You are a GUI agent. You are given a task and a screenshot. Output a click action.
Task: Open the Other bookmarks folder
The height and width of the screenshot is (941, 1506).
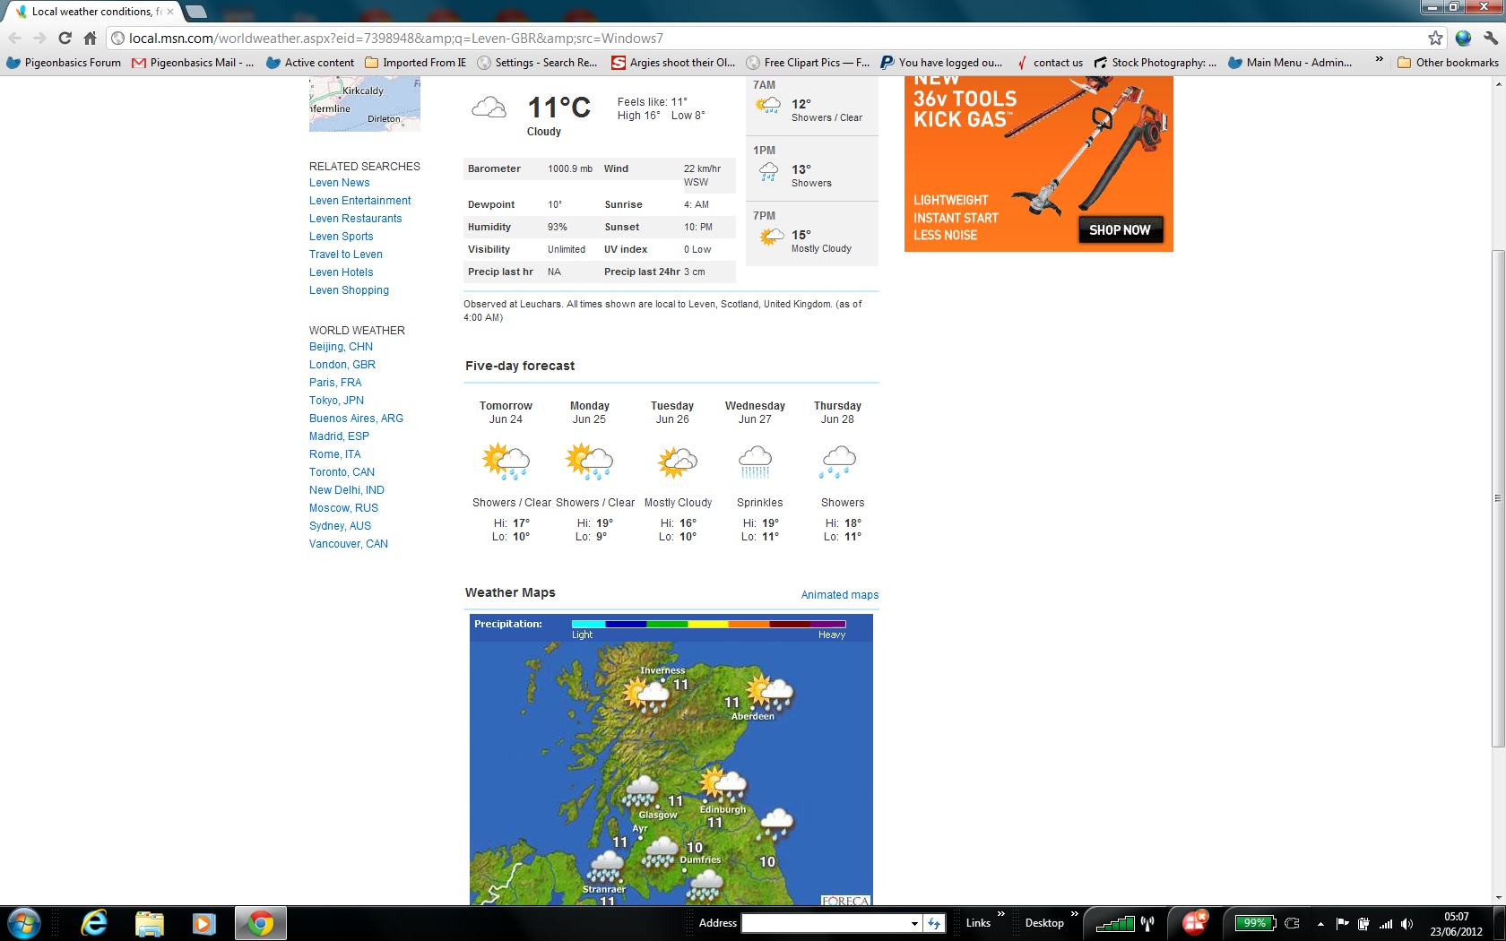1448,63
